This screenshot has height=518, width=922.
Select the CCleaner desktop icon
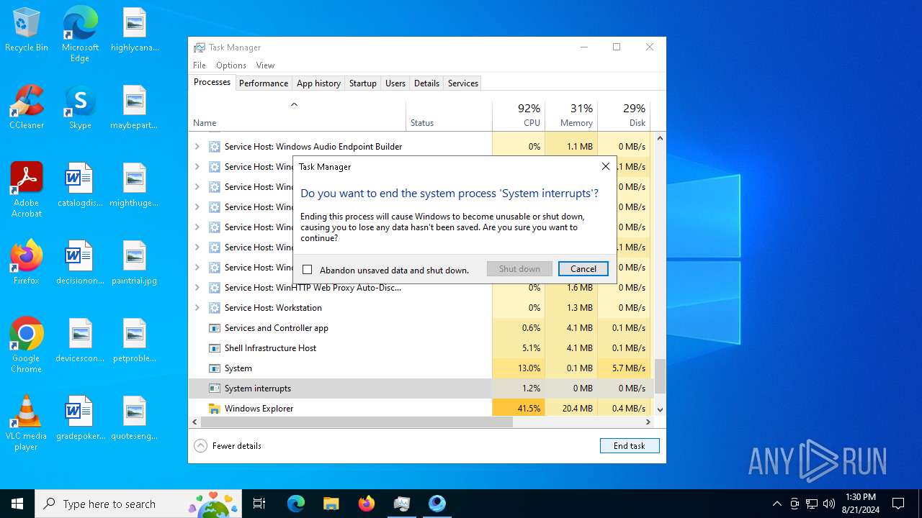(x=27, y=108)
